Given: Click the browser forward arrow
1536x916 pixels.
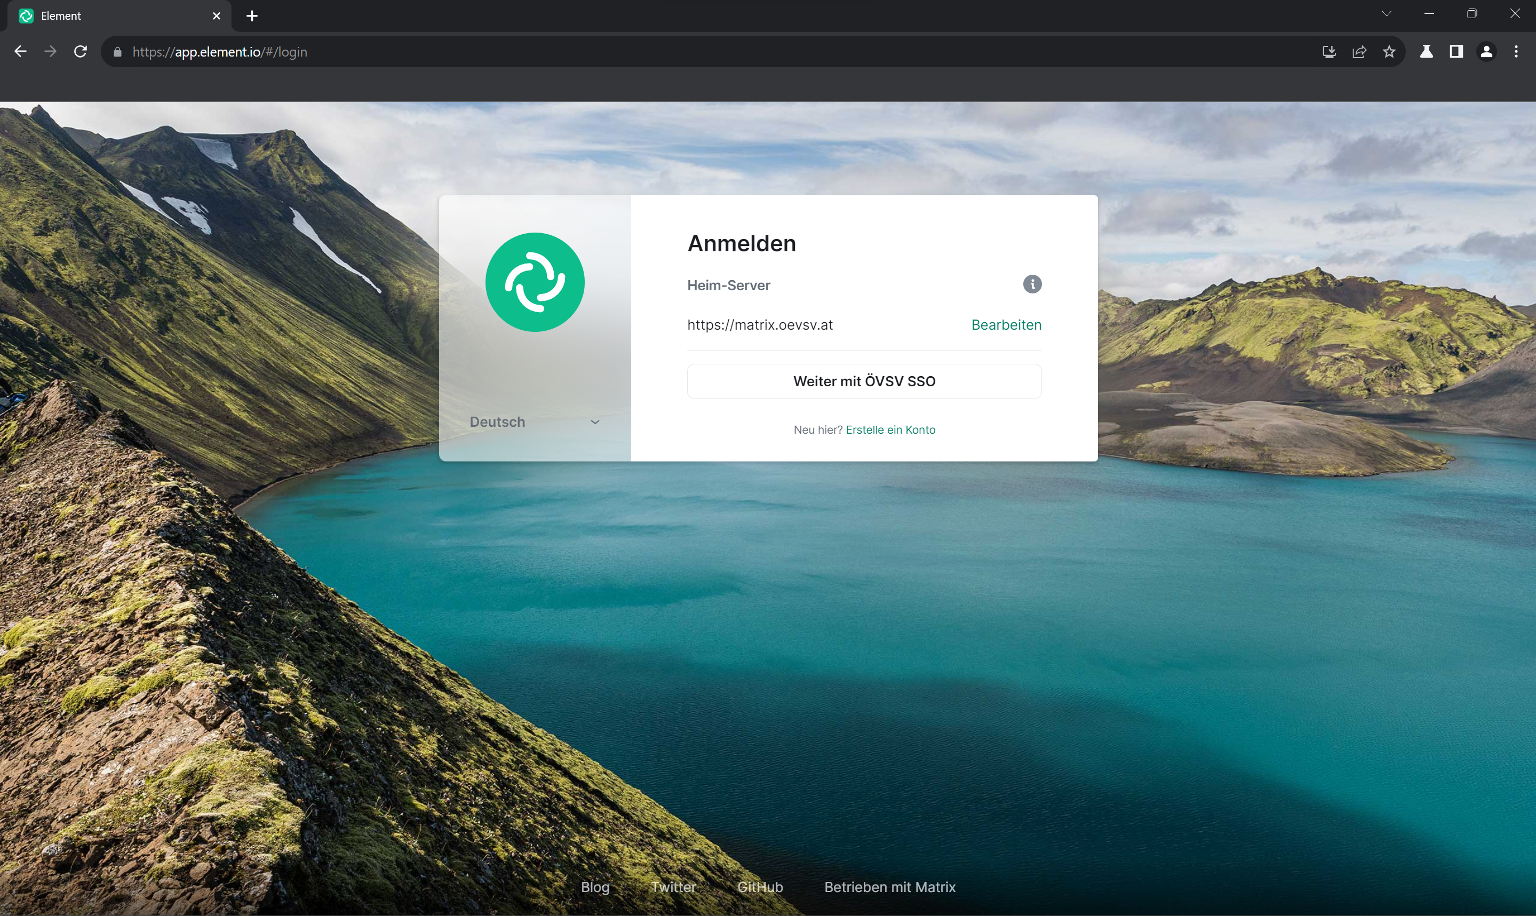Looking at the screenshot, I should pyautogui.click(x=51, y=52).
